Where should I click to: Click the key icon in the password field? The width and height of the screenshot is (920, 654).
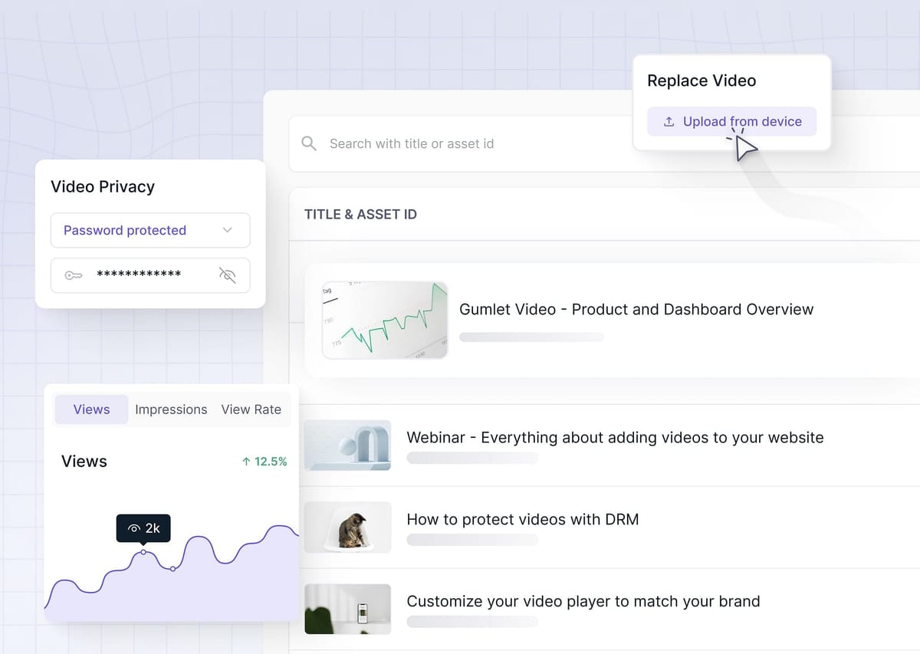pos(73,275)
